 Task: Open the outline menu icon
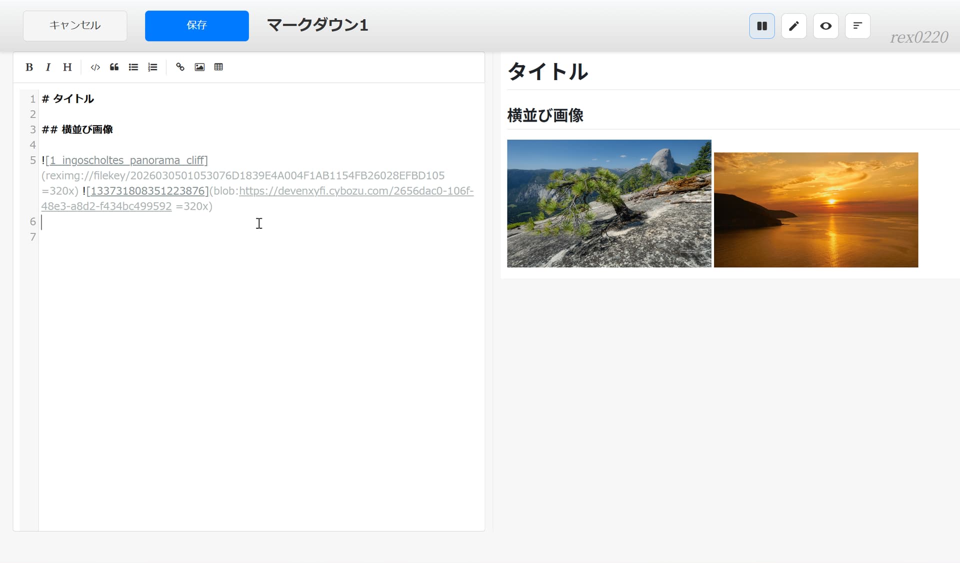click(857, 26)
